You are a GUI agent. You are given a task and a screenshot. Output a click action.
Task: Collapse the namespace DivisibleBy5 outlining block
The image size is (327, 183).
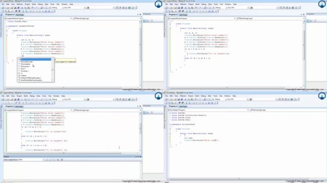pos(170,125)
